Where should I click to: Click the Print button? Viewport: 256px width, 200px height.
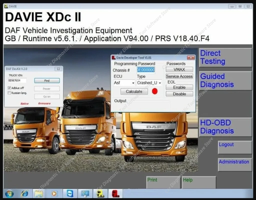coord(163,182)
